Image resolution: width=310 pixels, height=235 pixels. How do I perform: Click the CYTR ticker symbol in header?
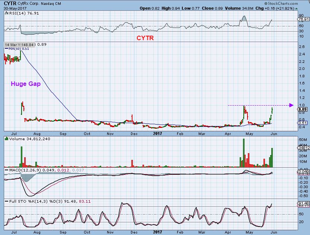[9, 3]
